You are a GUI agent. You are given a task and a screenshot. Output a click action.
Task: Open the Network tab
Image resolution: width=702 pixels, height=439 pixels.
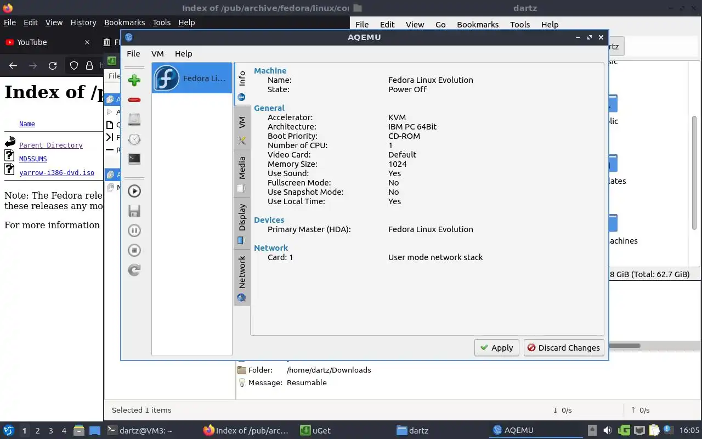(x=242, y=279)
